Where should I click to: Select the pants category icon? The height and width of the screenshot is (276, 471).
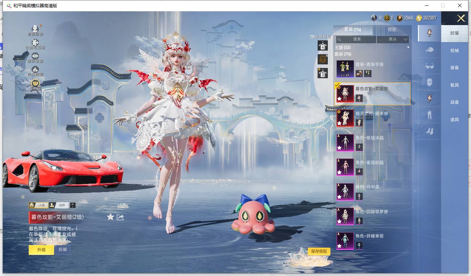coord(429,115)
